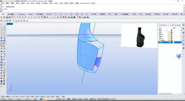185x101 pixels.
Task: Select the Zoom Extents tool
Action: 36,17
